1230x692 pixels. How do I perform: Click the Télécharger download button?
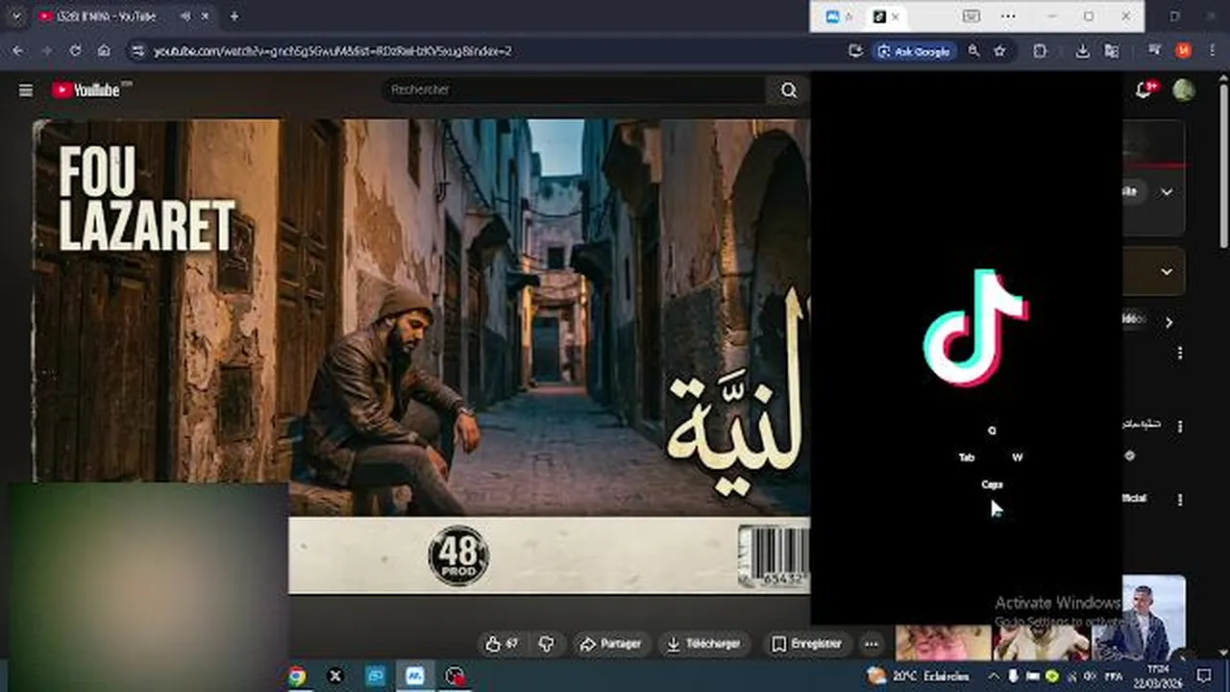tap(705, 644)
